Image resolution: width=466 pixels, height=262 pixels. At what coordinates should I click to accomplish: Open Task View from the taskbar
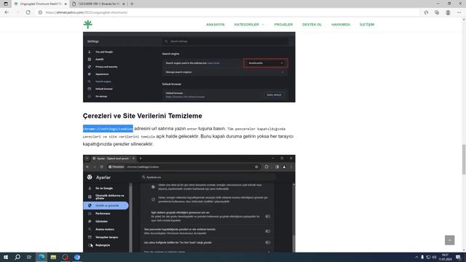29,257
